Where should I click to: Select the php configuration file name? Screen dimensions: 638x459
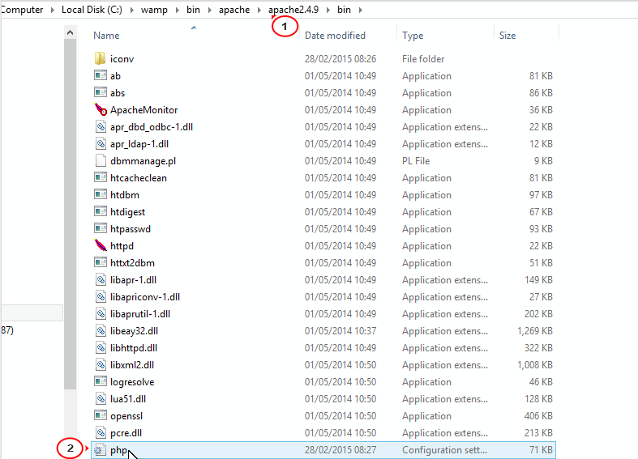[119, 450]
